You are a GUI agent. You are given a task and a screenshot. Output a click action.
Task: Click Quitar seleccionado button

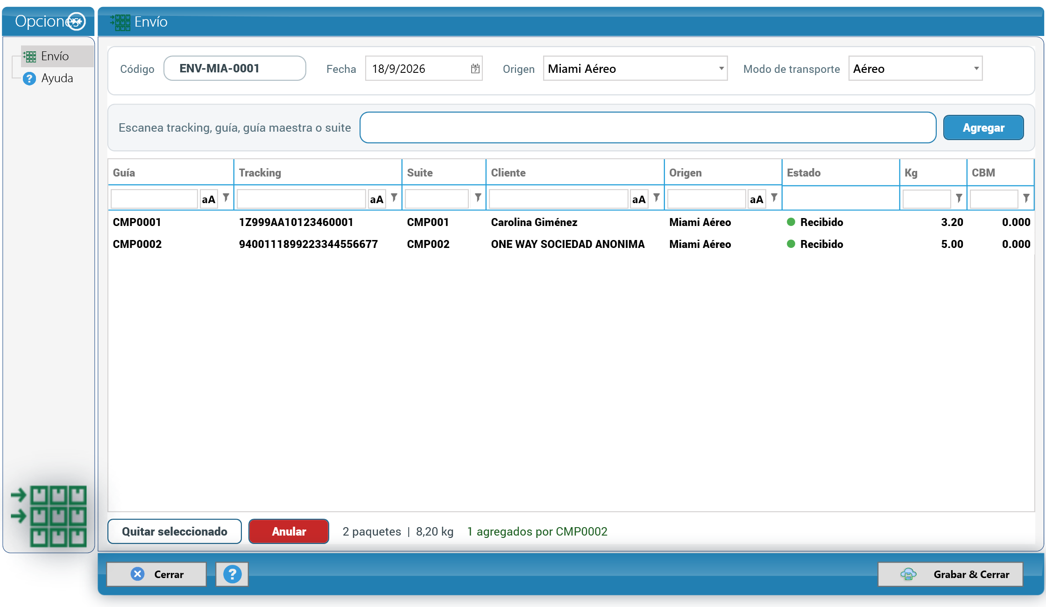tap(175, 531)
